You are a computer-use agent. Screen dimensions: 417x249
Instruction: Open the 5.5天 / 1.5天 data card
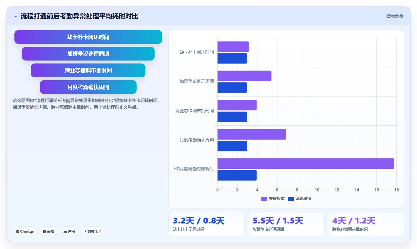click(286, 224)
